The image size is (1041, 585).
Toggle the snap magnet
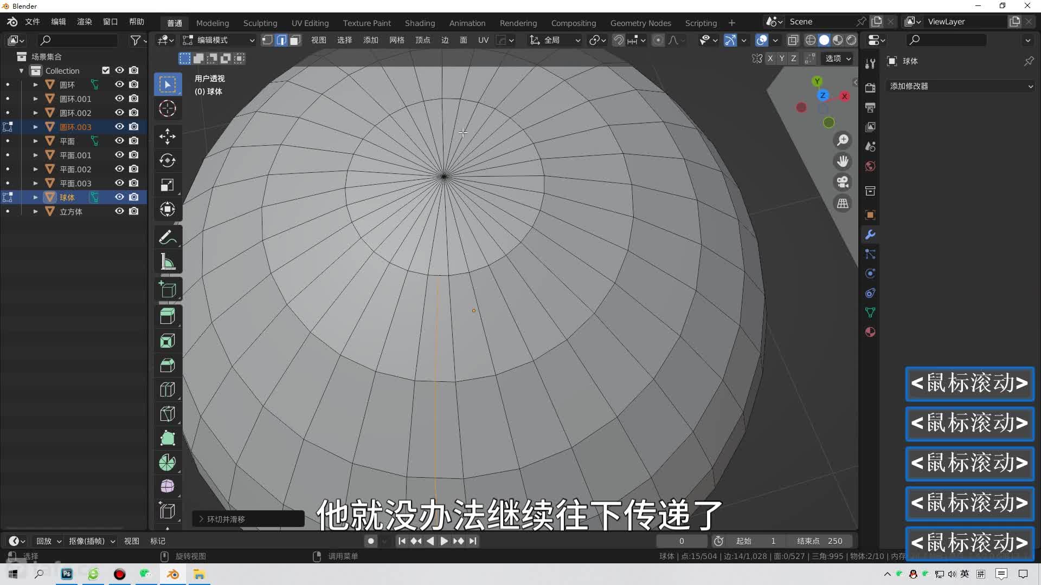click(619, 40)
